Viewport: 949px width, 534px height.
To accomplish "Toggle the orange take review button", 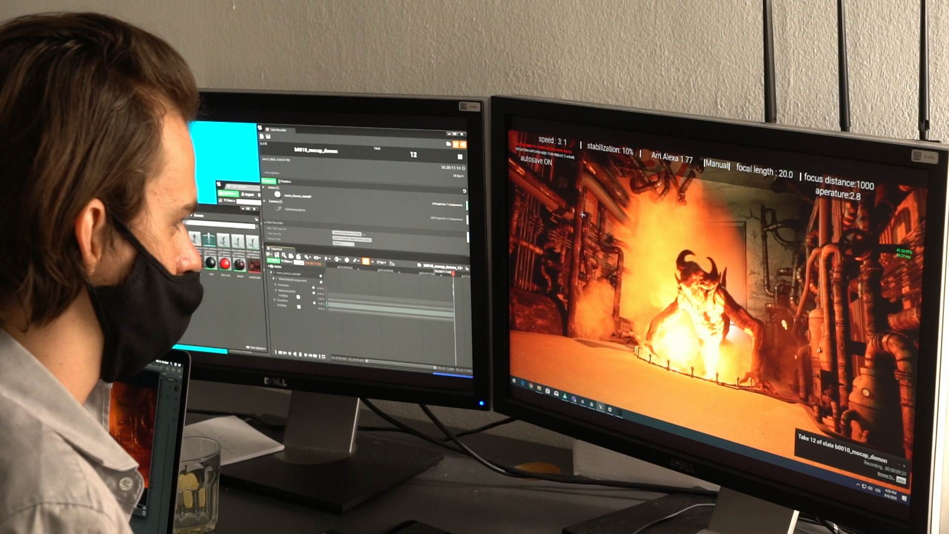I will 456,144.
